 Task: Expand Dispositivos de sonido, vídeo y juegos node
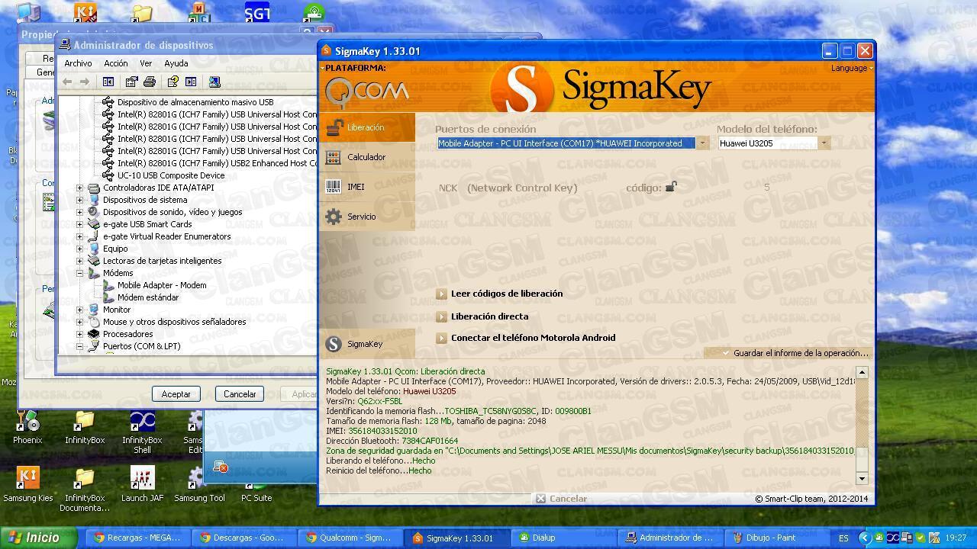coord(79,212)
